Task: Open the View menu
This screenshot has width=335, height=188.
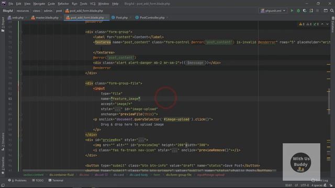Action: [x=27, y=4]
